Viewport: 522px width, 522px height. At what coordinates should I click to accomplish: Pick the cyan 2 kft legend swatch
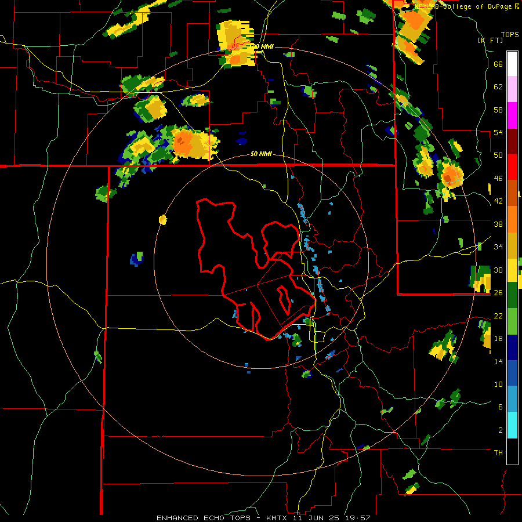[512, 426]
